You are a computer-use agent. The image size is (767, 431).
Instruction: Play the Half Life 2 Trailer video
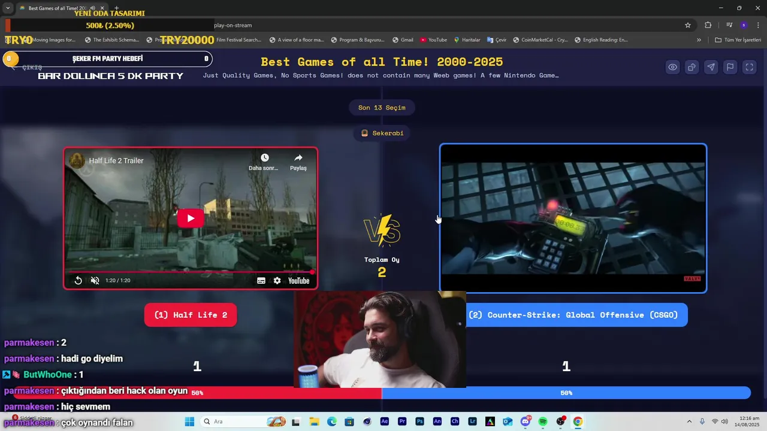(190, 218)
